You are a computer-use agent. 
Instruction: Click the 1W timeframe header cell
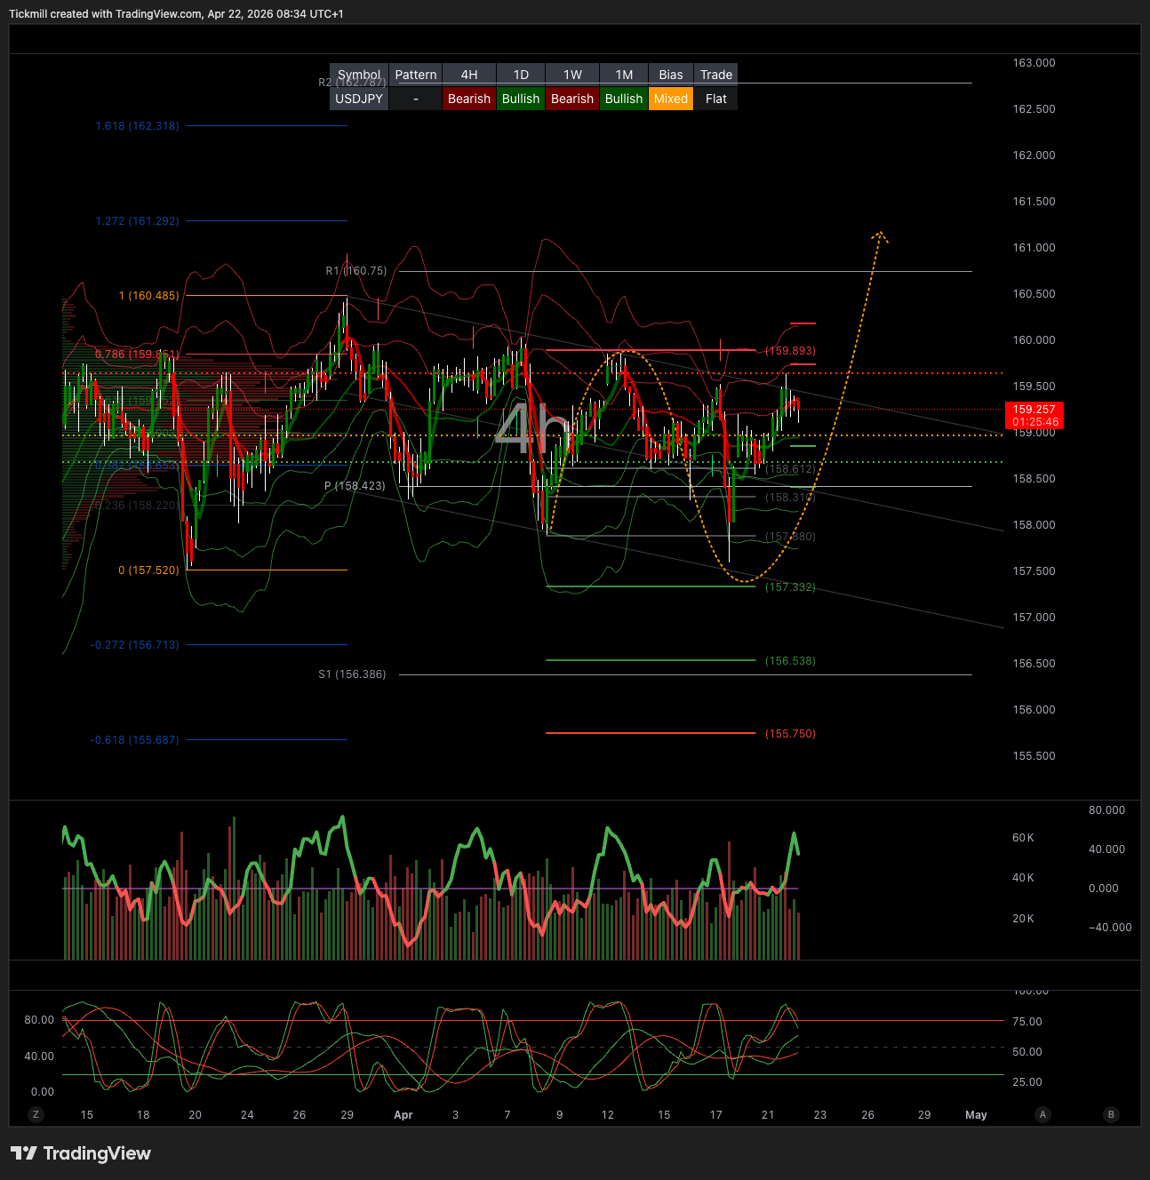tap(572, 75)
